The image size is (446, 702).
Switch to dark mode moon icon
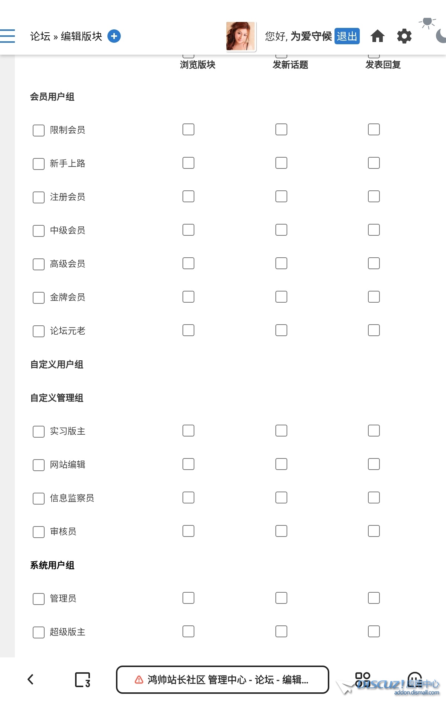tap(441, 36)
